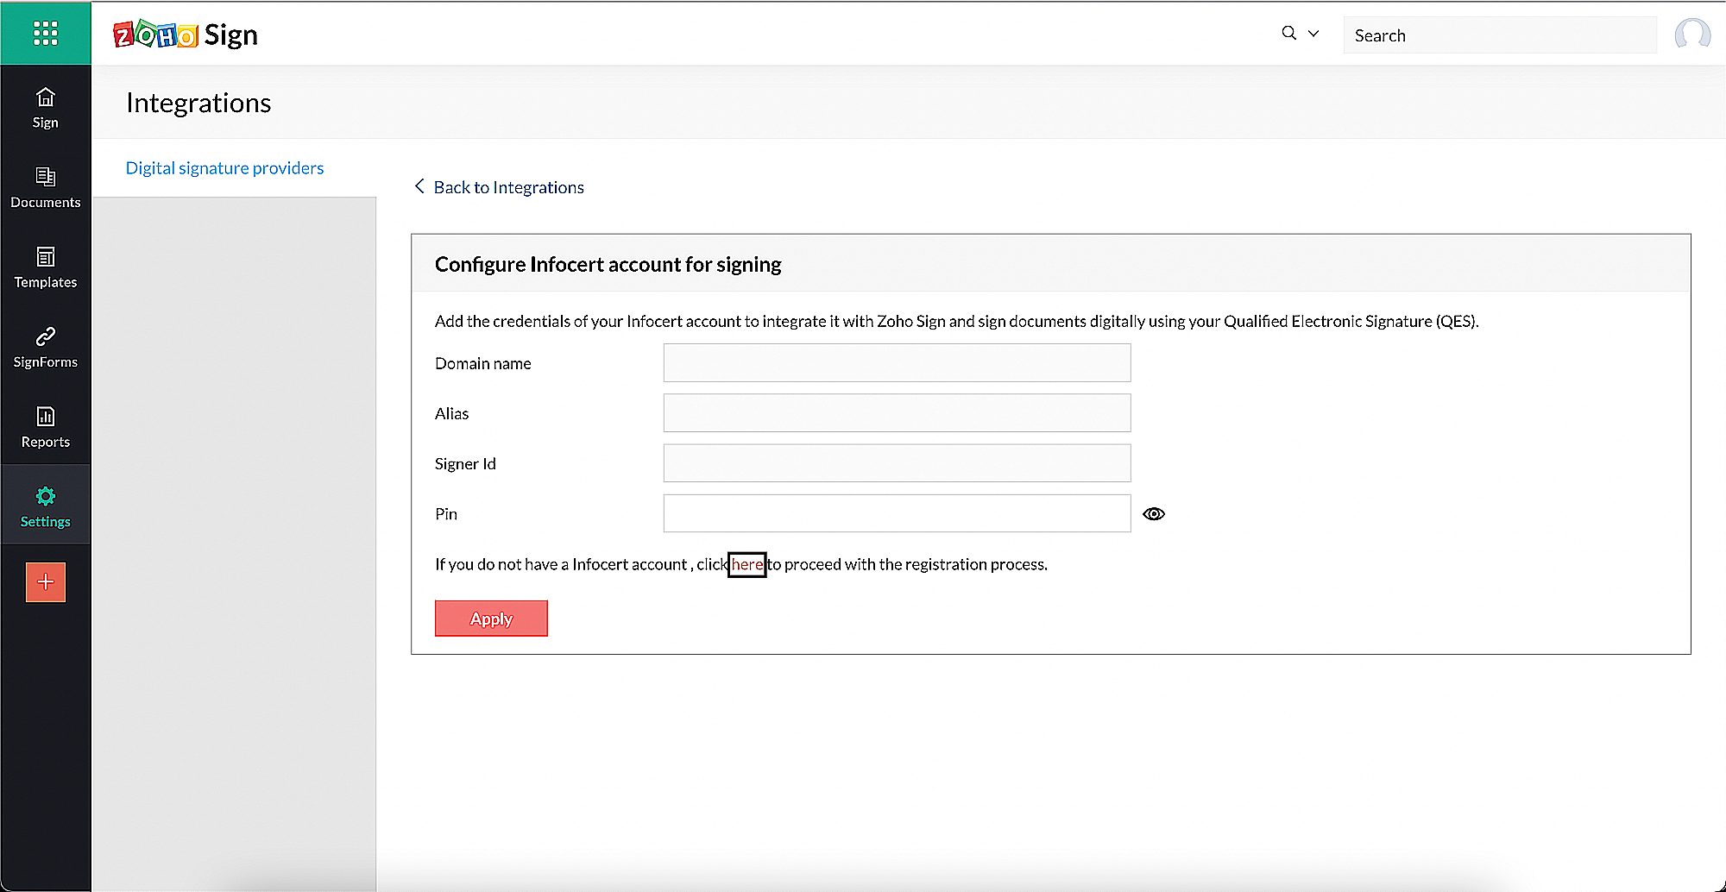This screenshot has height=892, width=1726.
Task: Toggle Pin visibility eye icon
Action: tap(1154, 514)
